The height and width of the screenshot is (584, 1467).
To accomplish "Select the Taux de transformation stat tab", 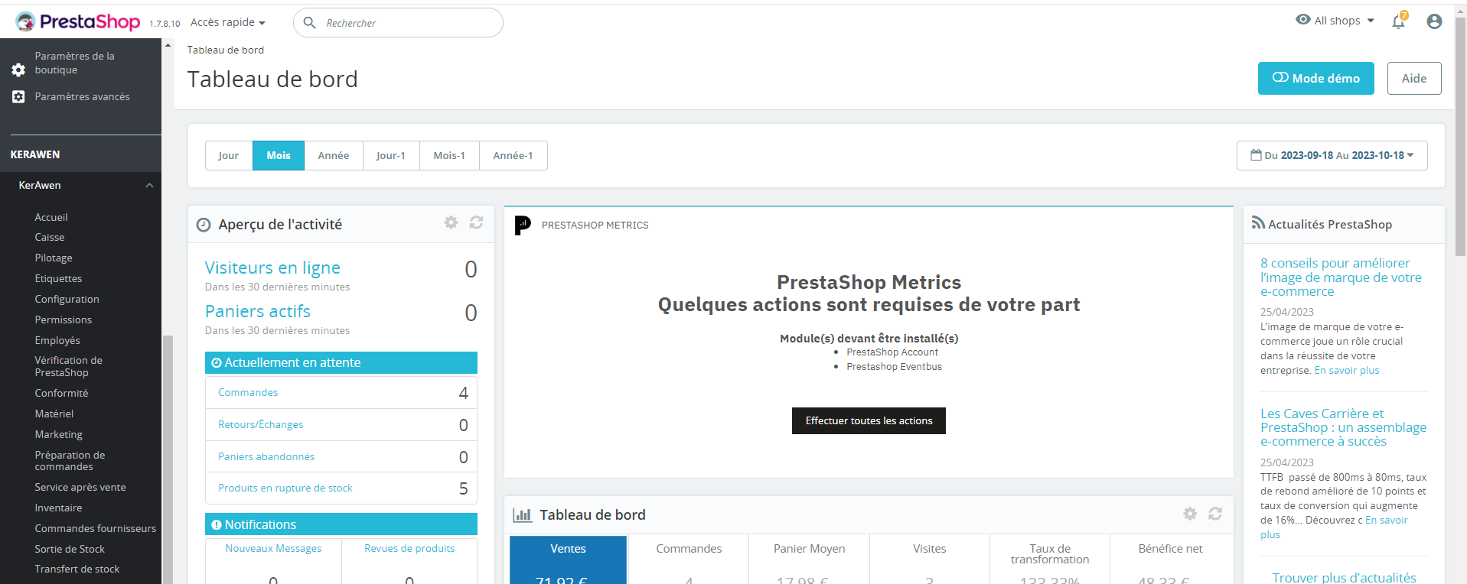I will tap(1050, 560).
